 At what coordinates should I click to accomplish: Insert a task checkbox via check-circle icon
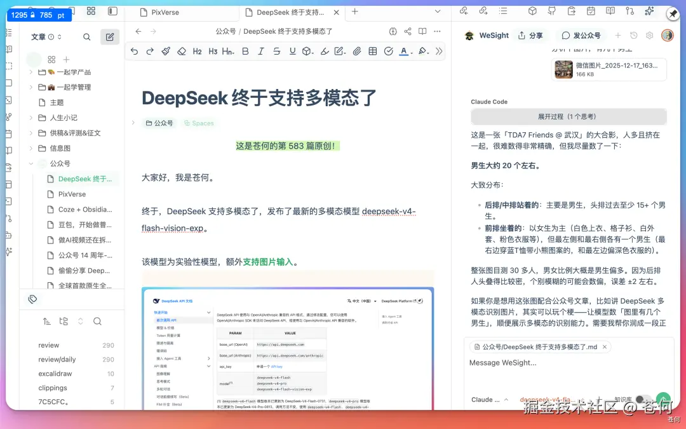tap(389, 51)
